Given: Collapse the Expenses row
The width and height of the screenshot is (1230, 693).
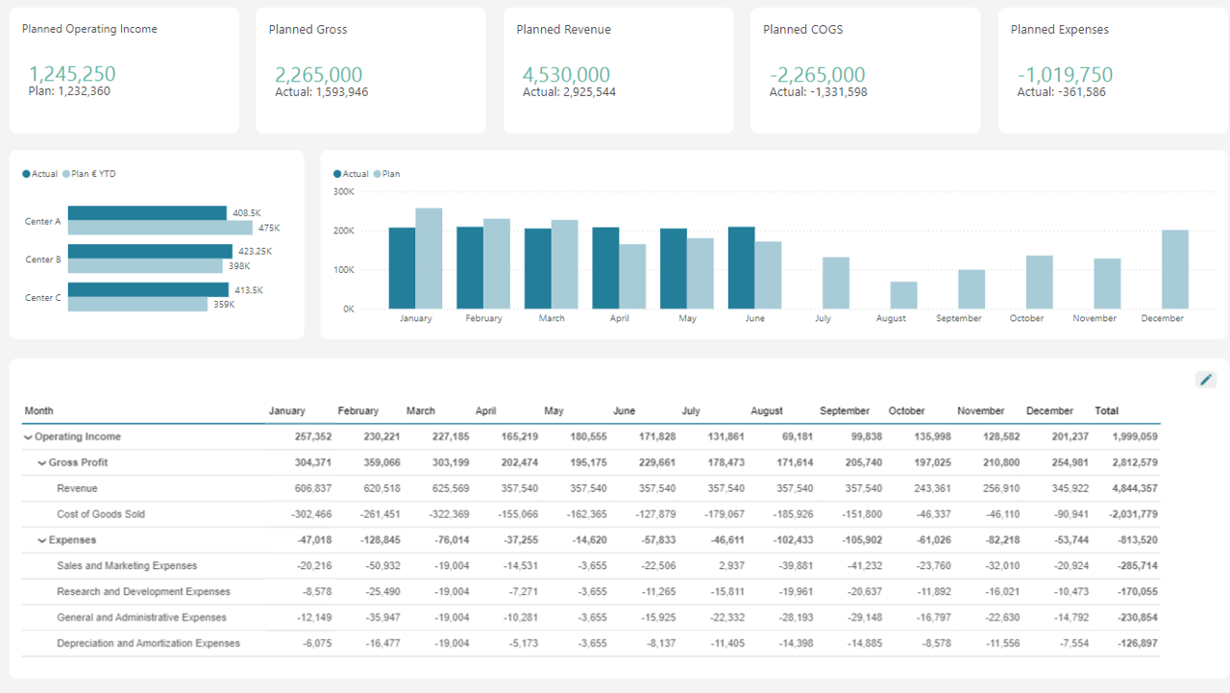Looking at the screenshot, I should click(40, 540).
